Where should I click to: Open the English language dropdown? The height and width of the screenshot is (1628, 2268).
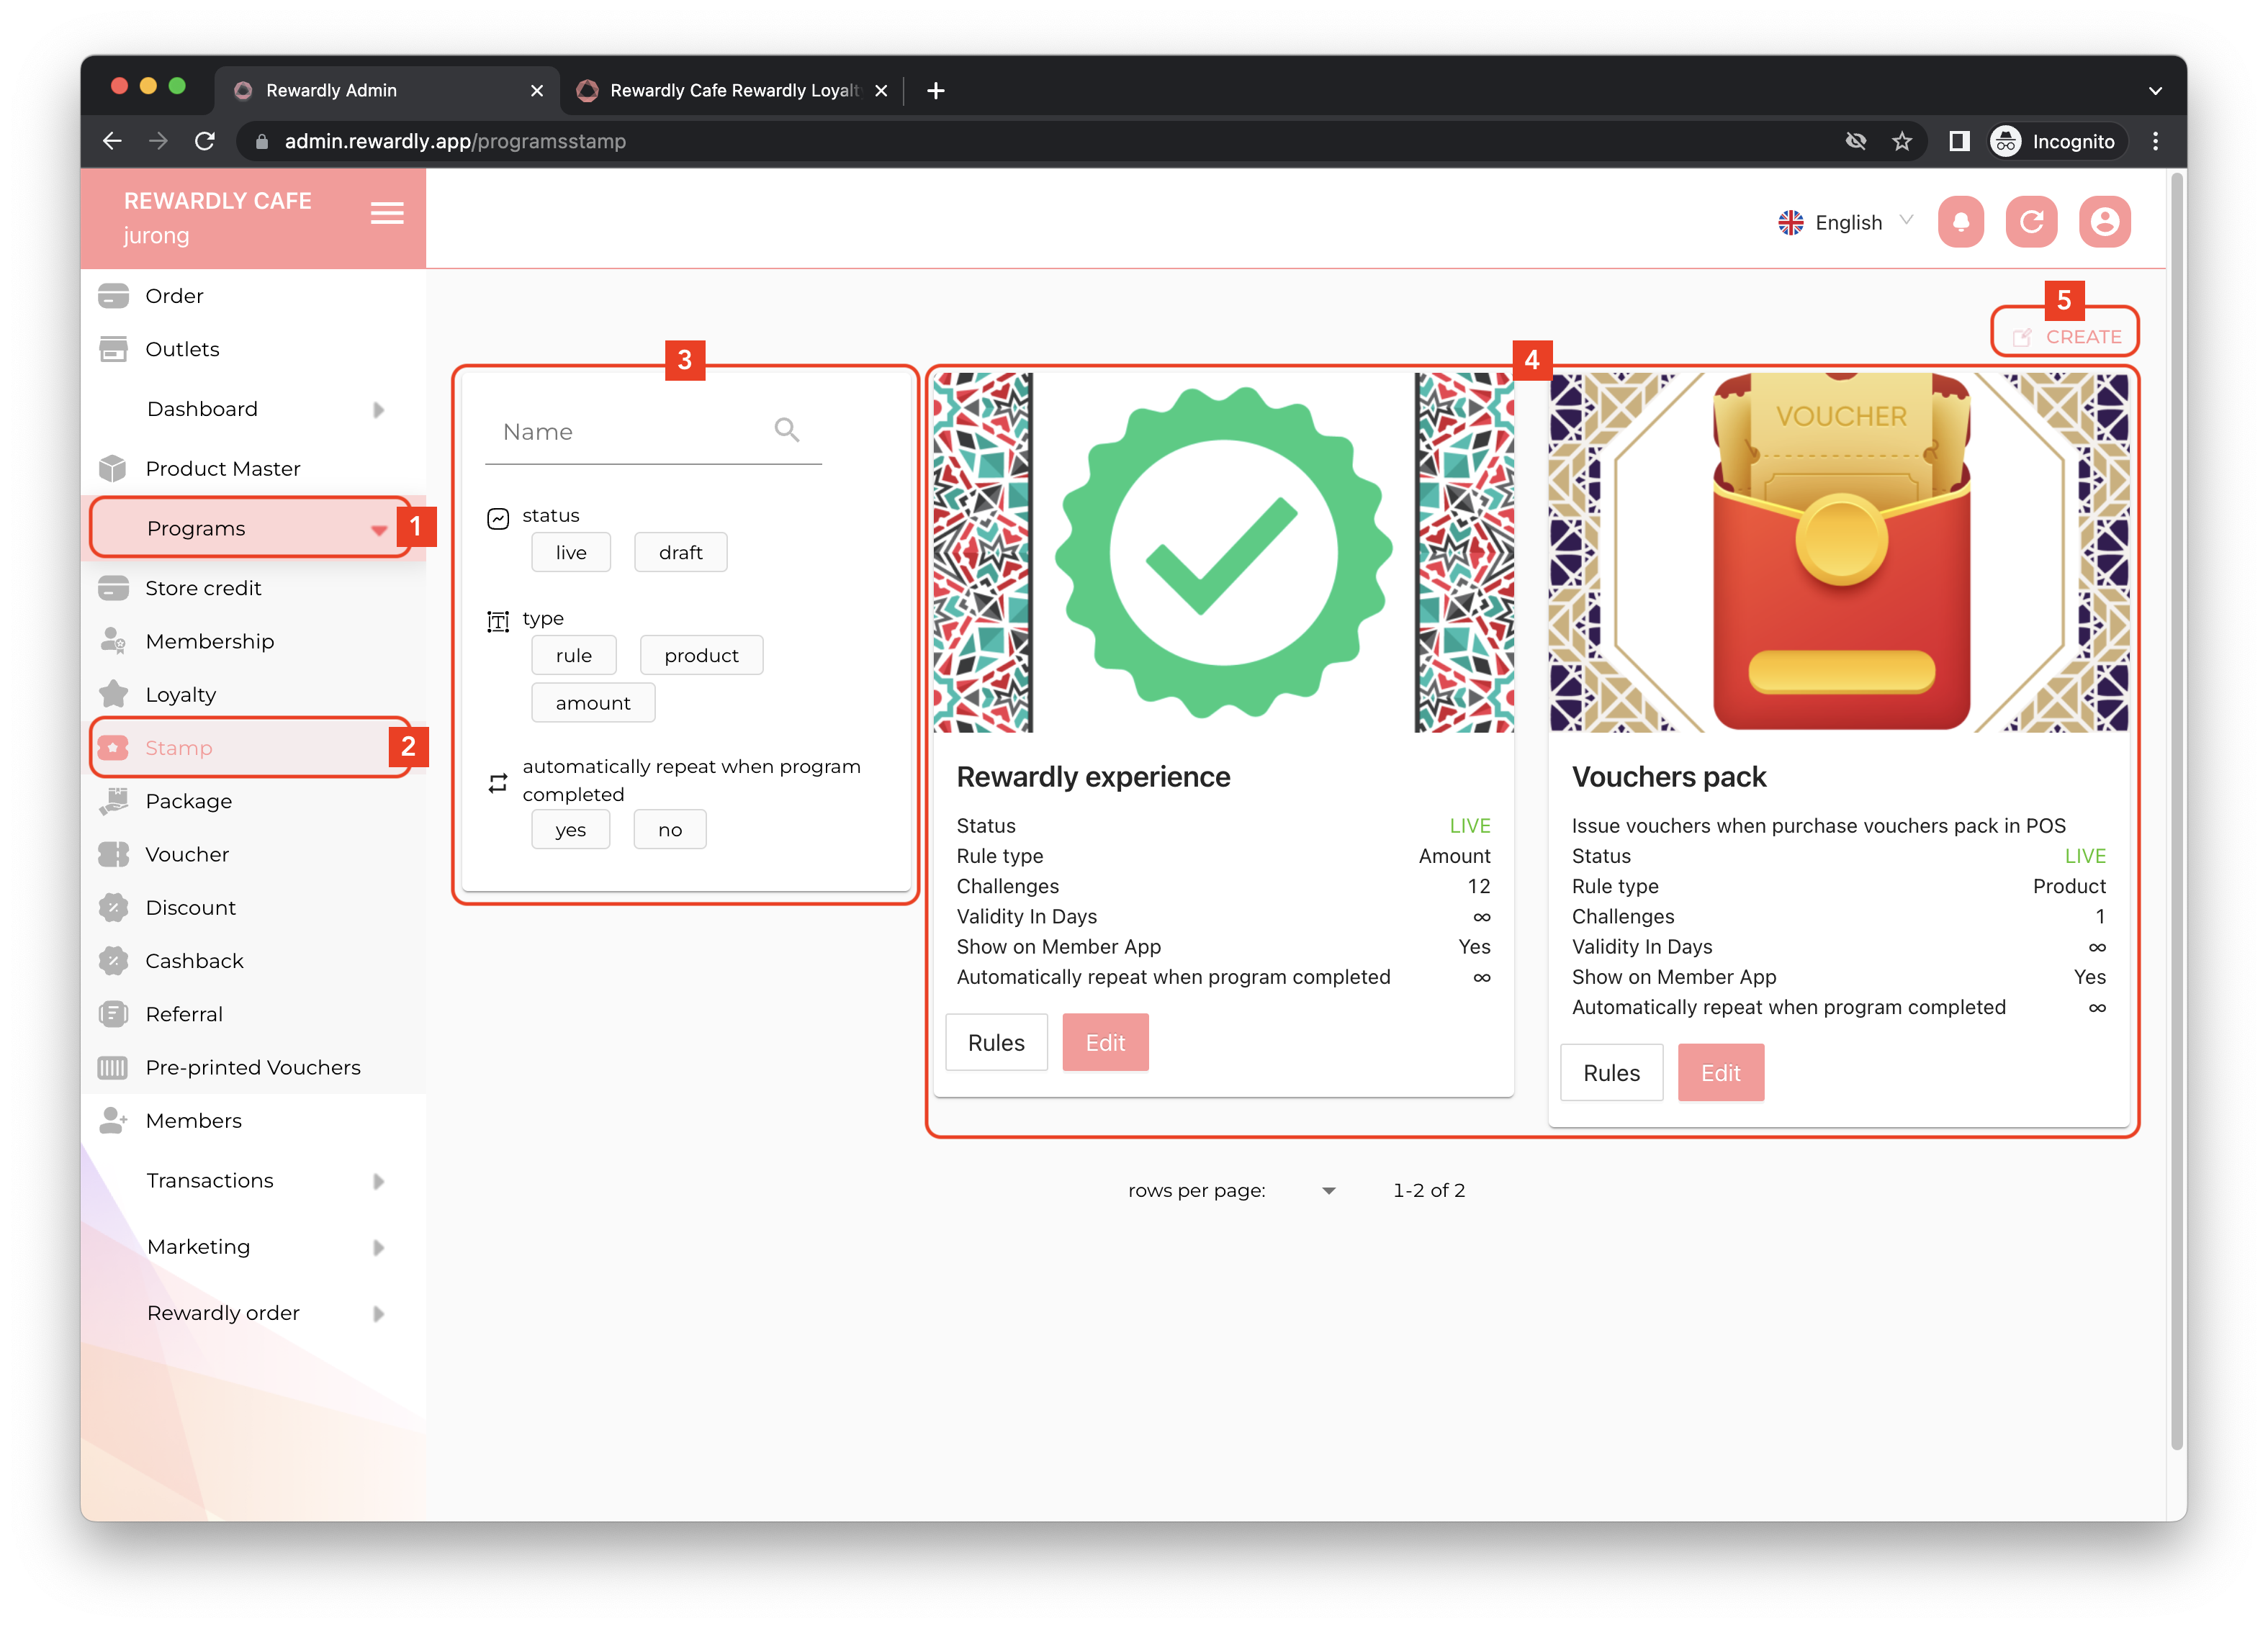1845,222
